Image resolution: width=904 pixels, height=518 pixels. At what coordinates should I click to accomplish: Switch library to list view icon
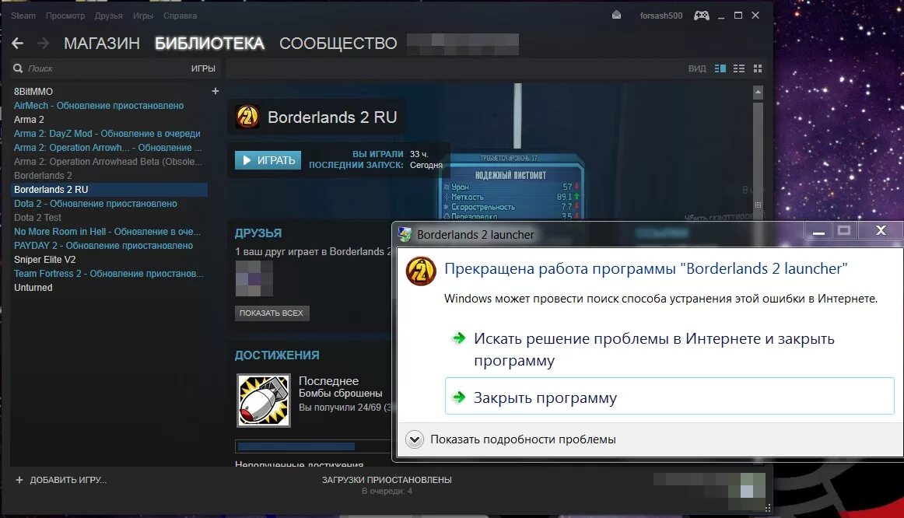(739, 68)
